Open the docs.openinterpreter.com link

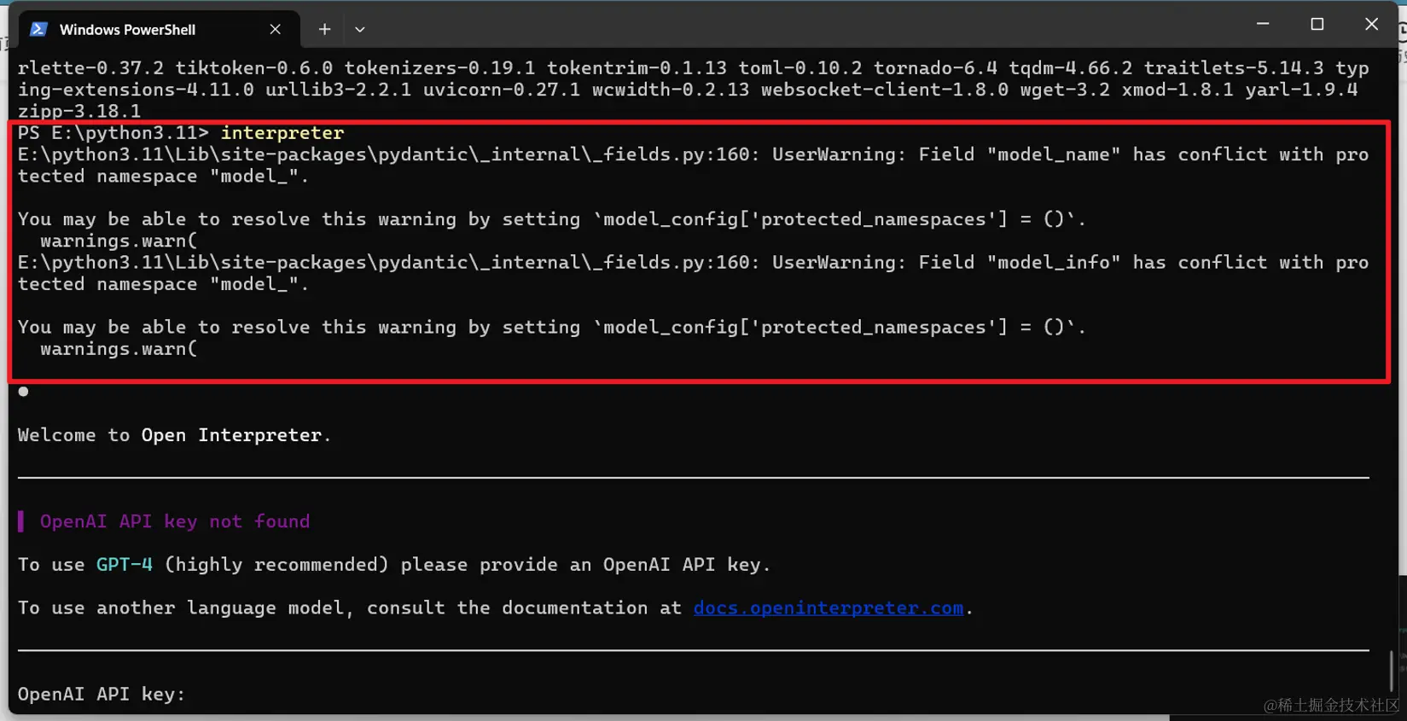tap(828, 608)
